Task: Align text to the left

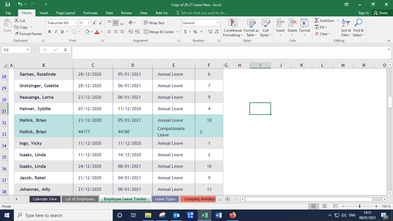Action: pyautogui.click(x=109, y=32)
